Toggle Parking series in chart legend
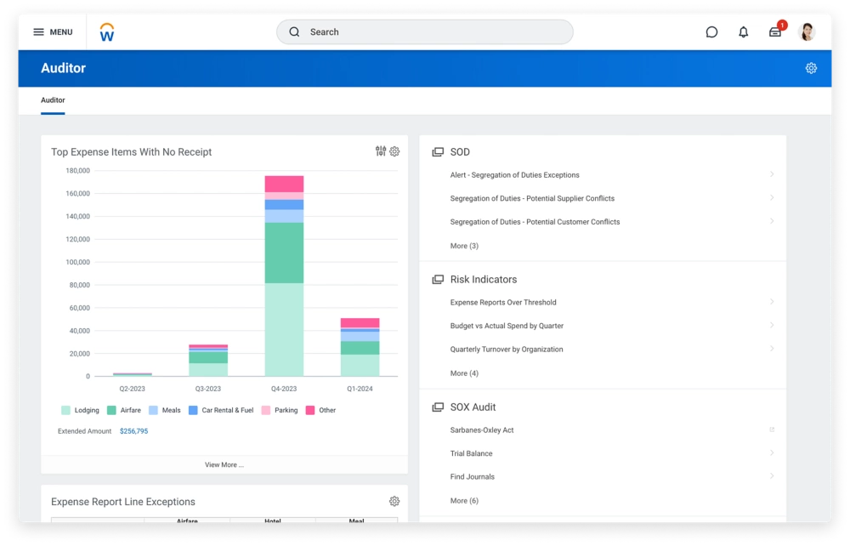This screenshot has height=546, width=850. (280, 410)
